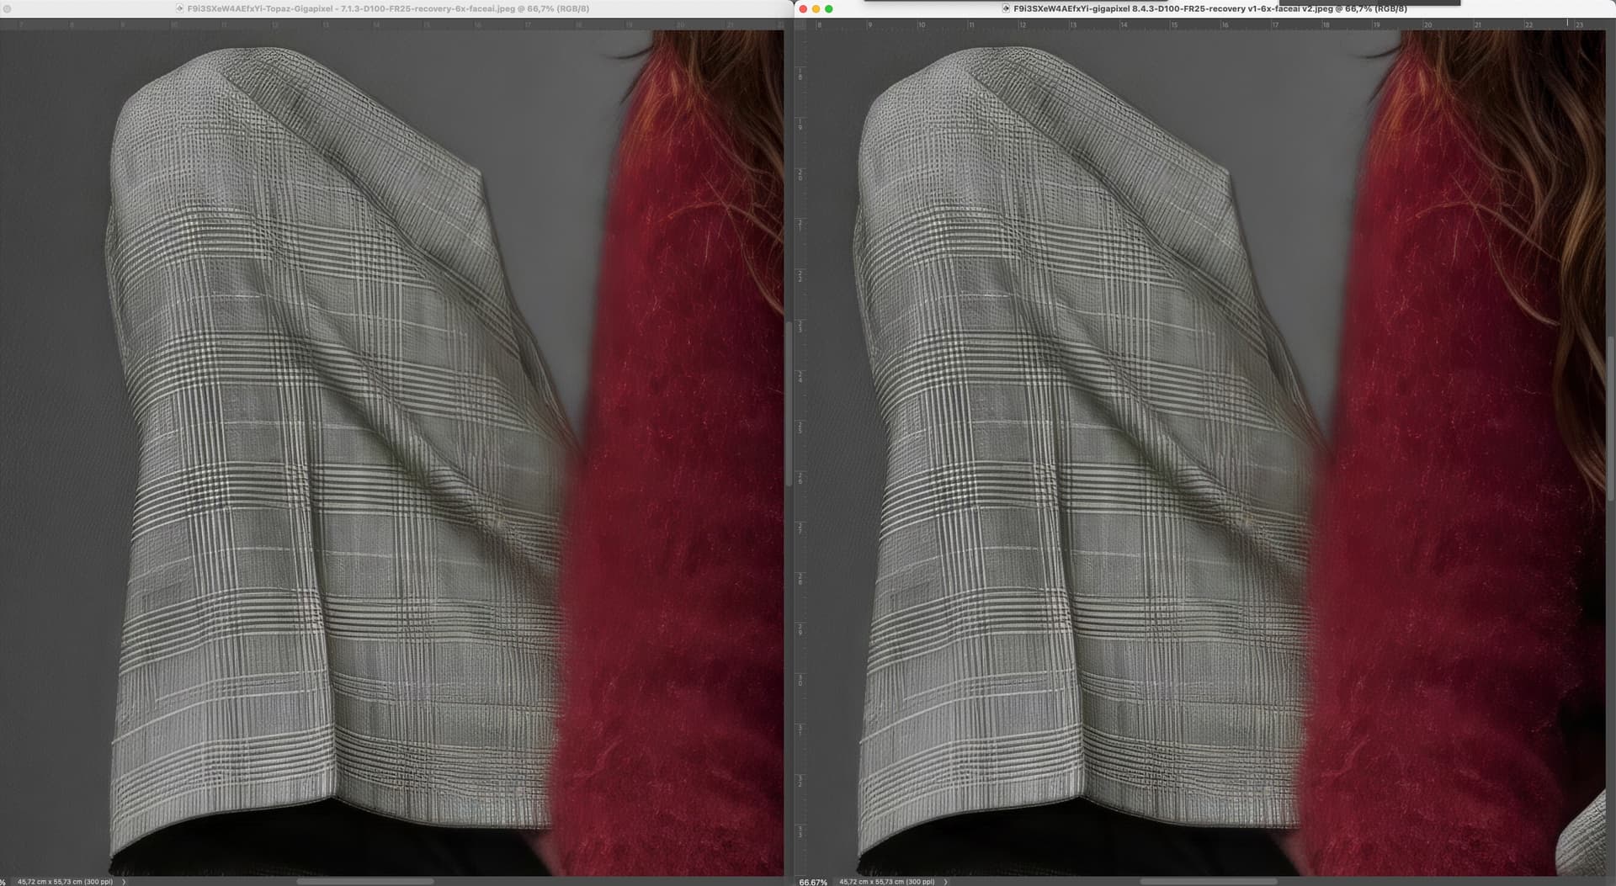Expand the left window's status bar arrow menu

click(x=124, y=882)
